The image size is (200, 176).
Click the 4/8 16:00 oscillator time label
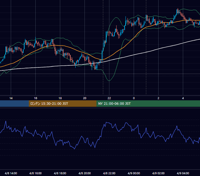point(36,173)
